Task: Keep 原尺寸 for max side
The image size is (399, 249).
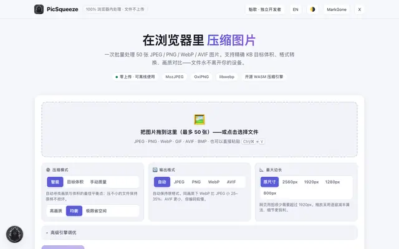Action: [269, 182]
